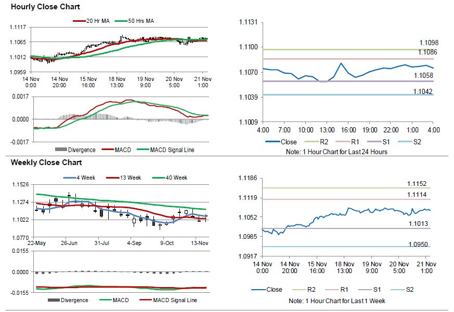Click the 20 Hr MA legend entry
The height and width of the screenshot is (312, 454).
tap(91, 21)
